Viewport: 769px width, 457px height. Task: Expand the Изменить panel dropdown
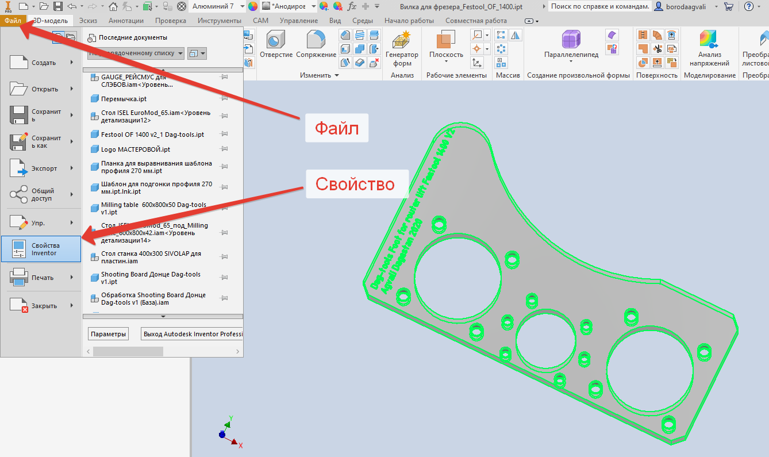[337, 75]
